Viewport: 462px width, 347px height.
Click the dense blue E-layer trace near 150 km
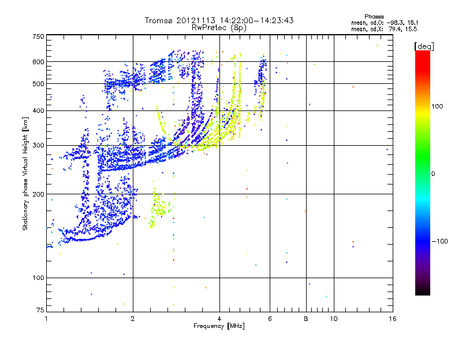pyautogui.click(x=94, y=230)
